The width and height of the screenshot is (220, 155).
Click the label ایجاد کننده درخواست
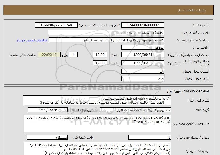(193, 40)
